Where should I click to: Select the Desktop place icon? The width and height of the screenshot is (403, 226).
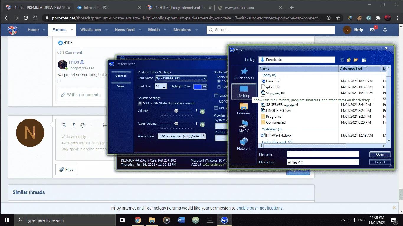(244, 91)
